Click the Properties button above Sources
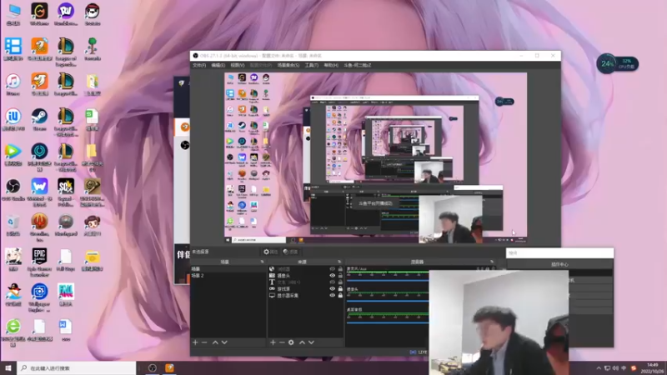The width and height of the screenshot is (667, 375). coord(270,252)
